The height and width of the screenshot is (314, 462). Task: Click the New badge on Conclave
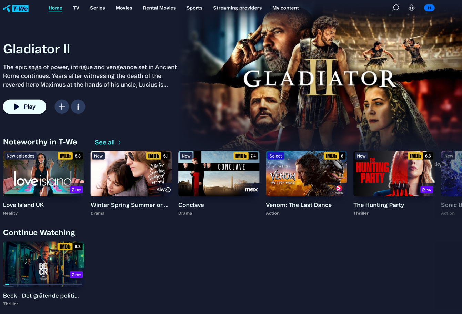coord(186,156)
